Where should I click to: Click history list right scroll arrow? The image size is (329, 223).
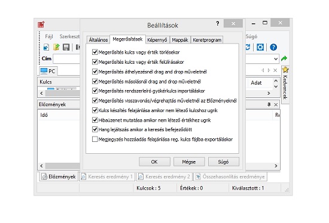coord(276,166)
